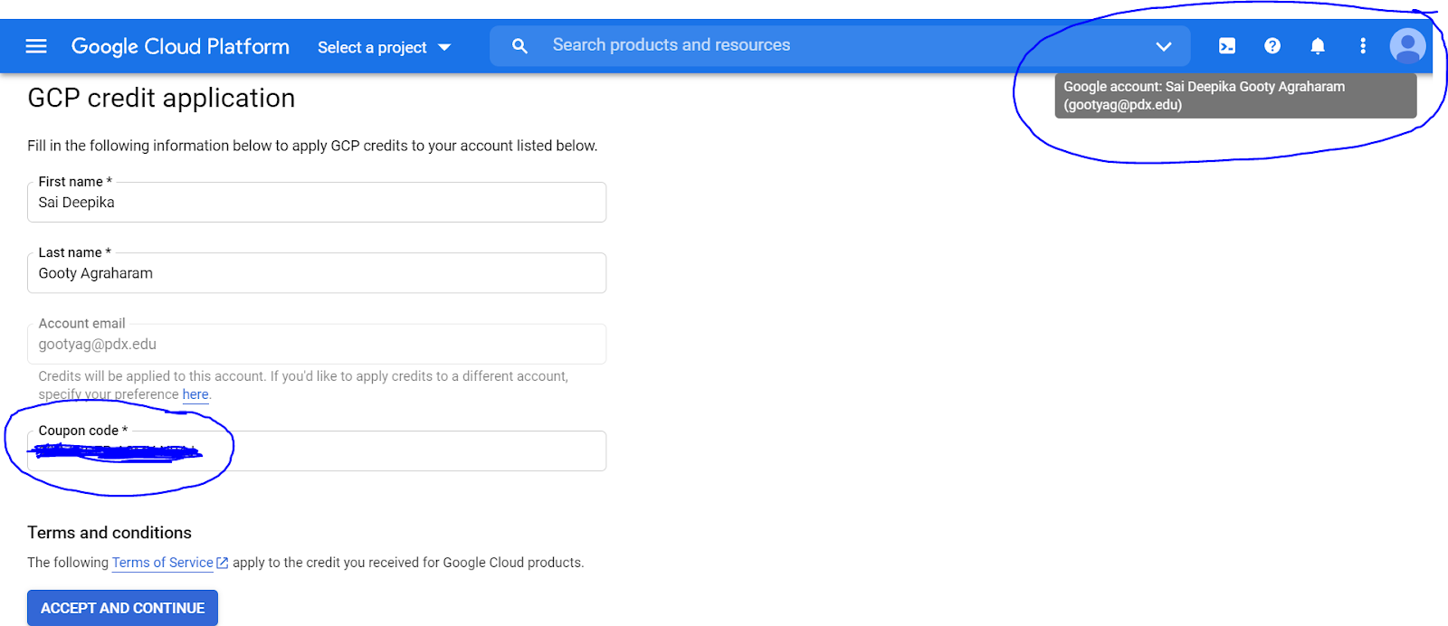Click the search magnifier icon
This screenshot has height=626, width=1448.
point(519,45)
